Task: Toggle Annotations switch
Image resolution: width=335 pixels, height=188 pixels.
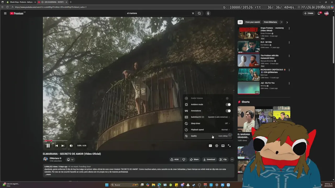Action: point(228,111)
